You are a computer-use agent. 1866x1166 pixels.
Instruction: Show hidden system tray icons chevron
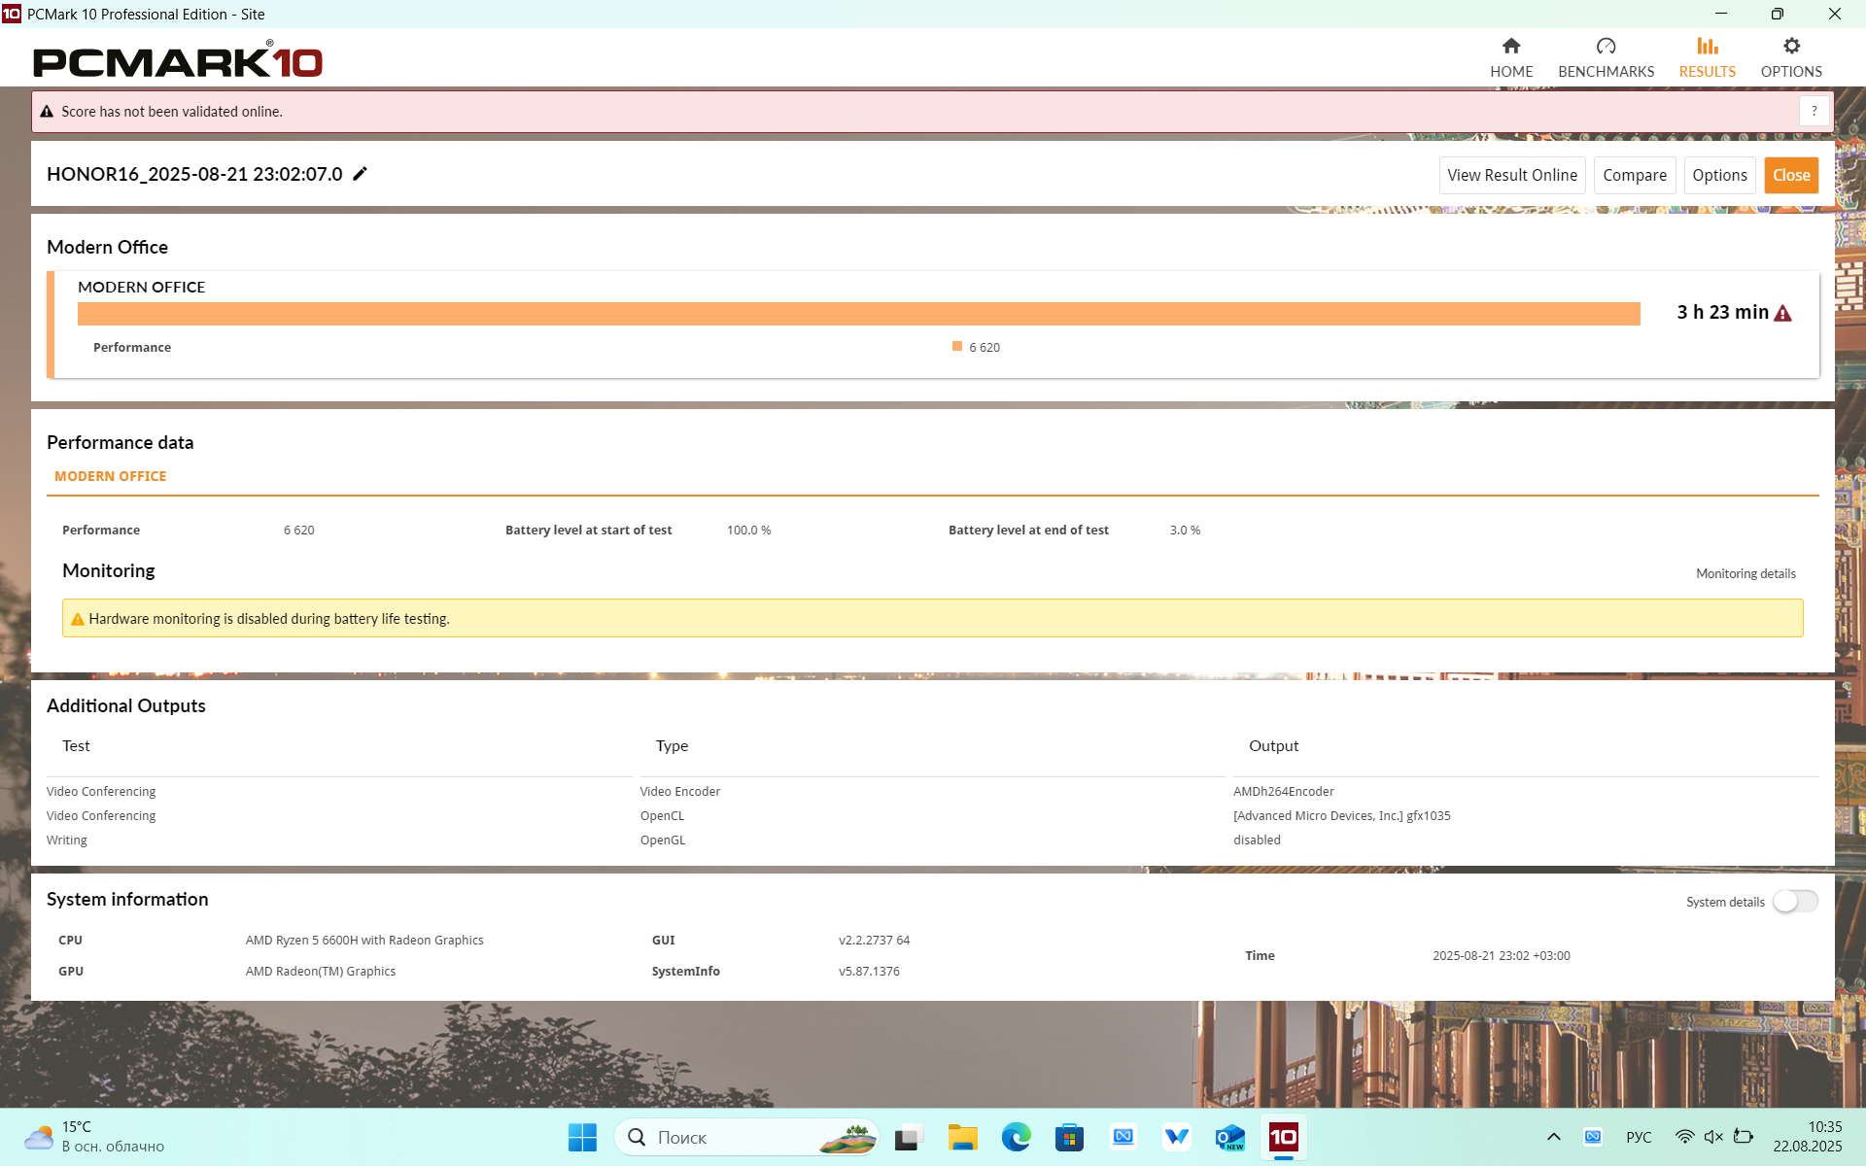pyautogui.click(x=1553, y=1137)
